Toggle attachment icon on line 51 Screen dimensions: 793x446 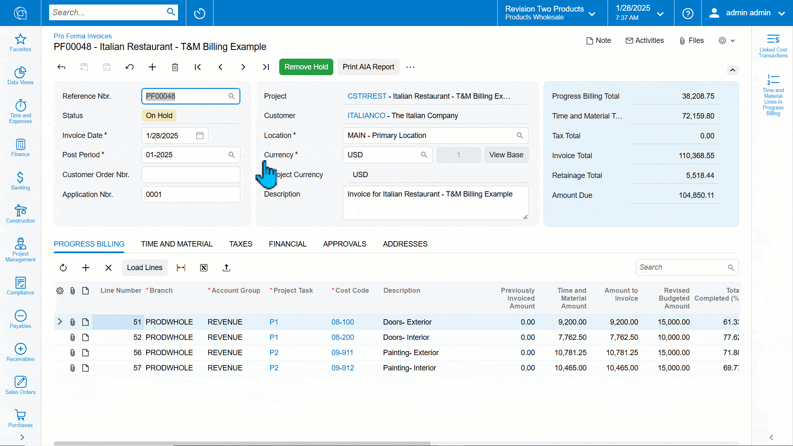point(72,322)
